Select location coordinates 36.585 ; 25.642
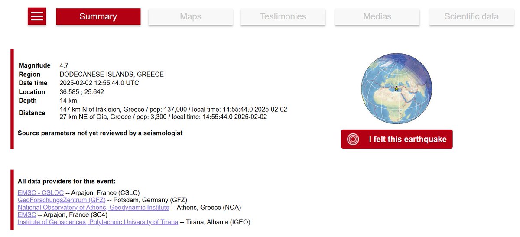Viewport: 520px width, 237px height. coord(81,92)
